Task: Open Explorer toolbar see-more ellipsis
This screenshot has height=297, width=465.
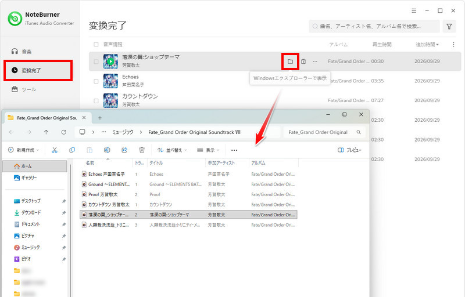Action: tap(234, 150)
